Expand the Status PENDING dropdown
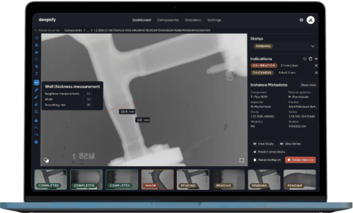 [x=284, y=46]
